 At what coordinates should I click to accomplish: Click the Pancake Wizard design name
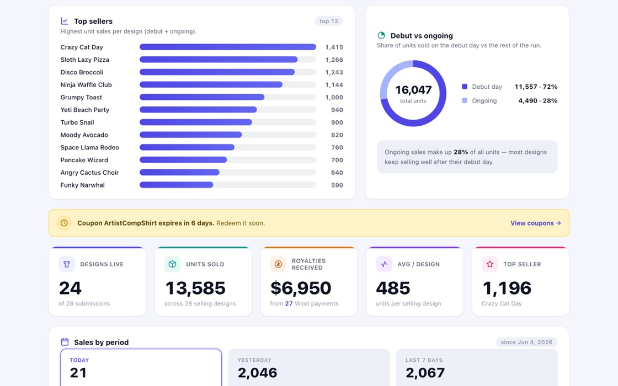tap(84, 160)
